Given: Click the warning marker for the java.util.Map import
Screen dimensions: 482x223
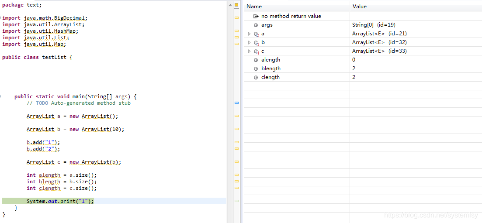Looking at the screenshot, I should pyautogui.click(x=237, y=44).
